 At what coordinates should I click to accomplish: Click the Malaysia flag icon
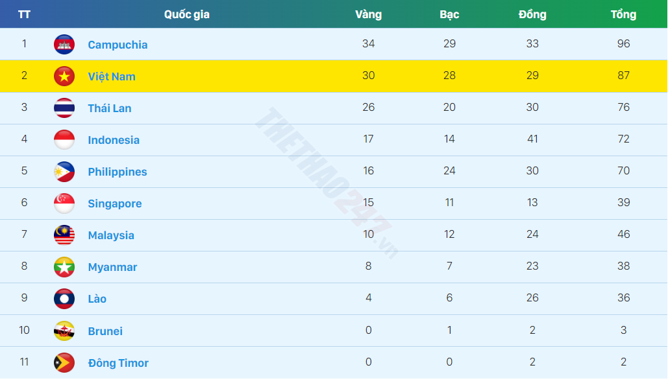[x=64, y=235]
